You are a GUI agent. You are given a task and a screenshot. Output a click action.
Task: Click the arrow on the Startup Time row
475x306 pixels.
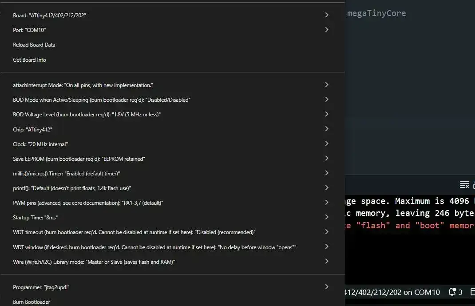point(327,217)
